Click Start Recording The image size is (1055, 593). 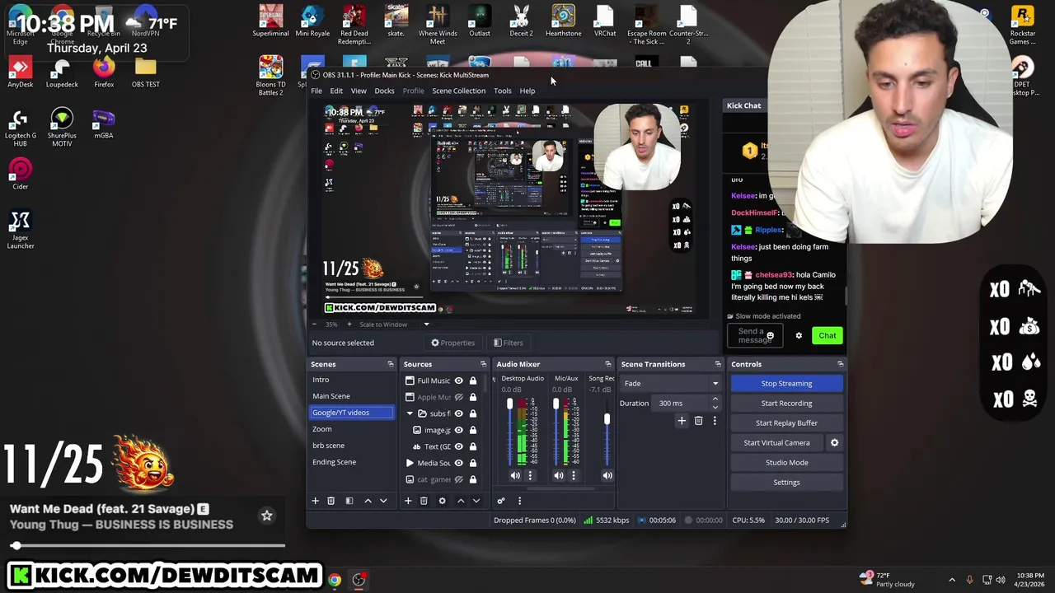(786, 404)
